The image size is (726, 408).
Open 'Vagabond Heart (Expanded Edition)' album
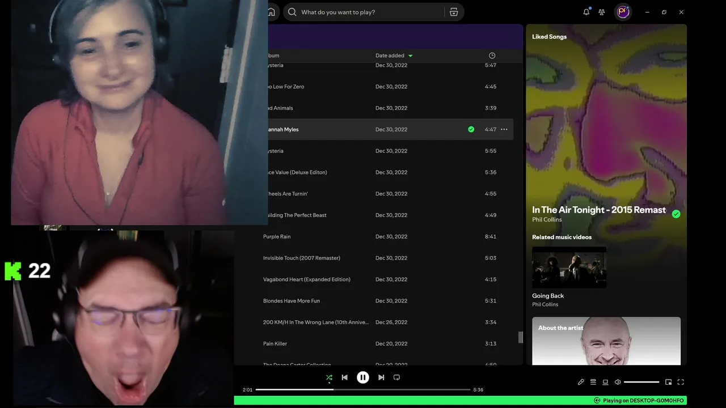[x=307, y=279]
